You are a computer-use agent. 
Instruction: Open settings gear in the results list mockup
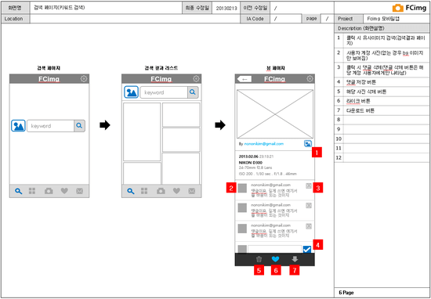[x=196, y=79]
